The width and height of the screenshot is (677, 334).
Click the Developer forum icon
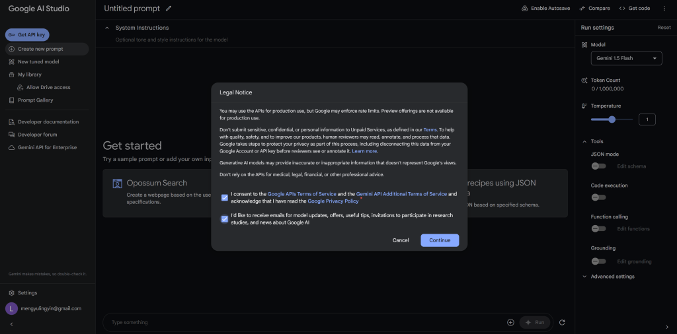click(x=12, y=135)
